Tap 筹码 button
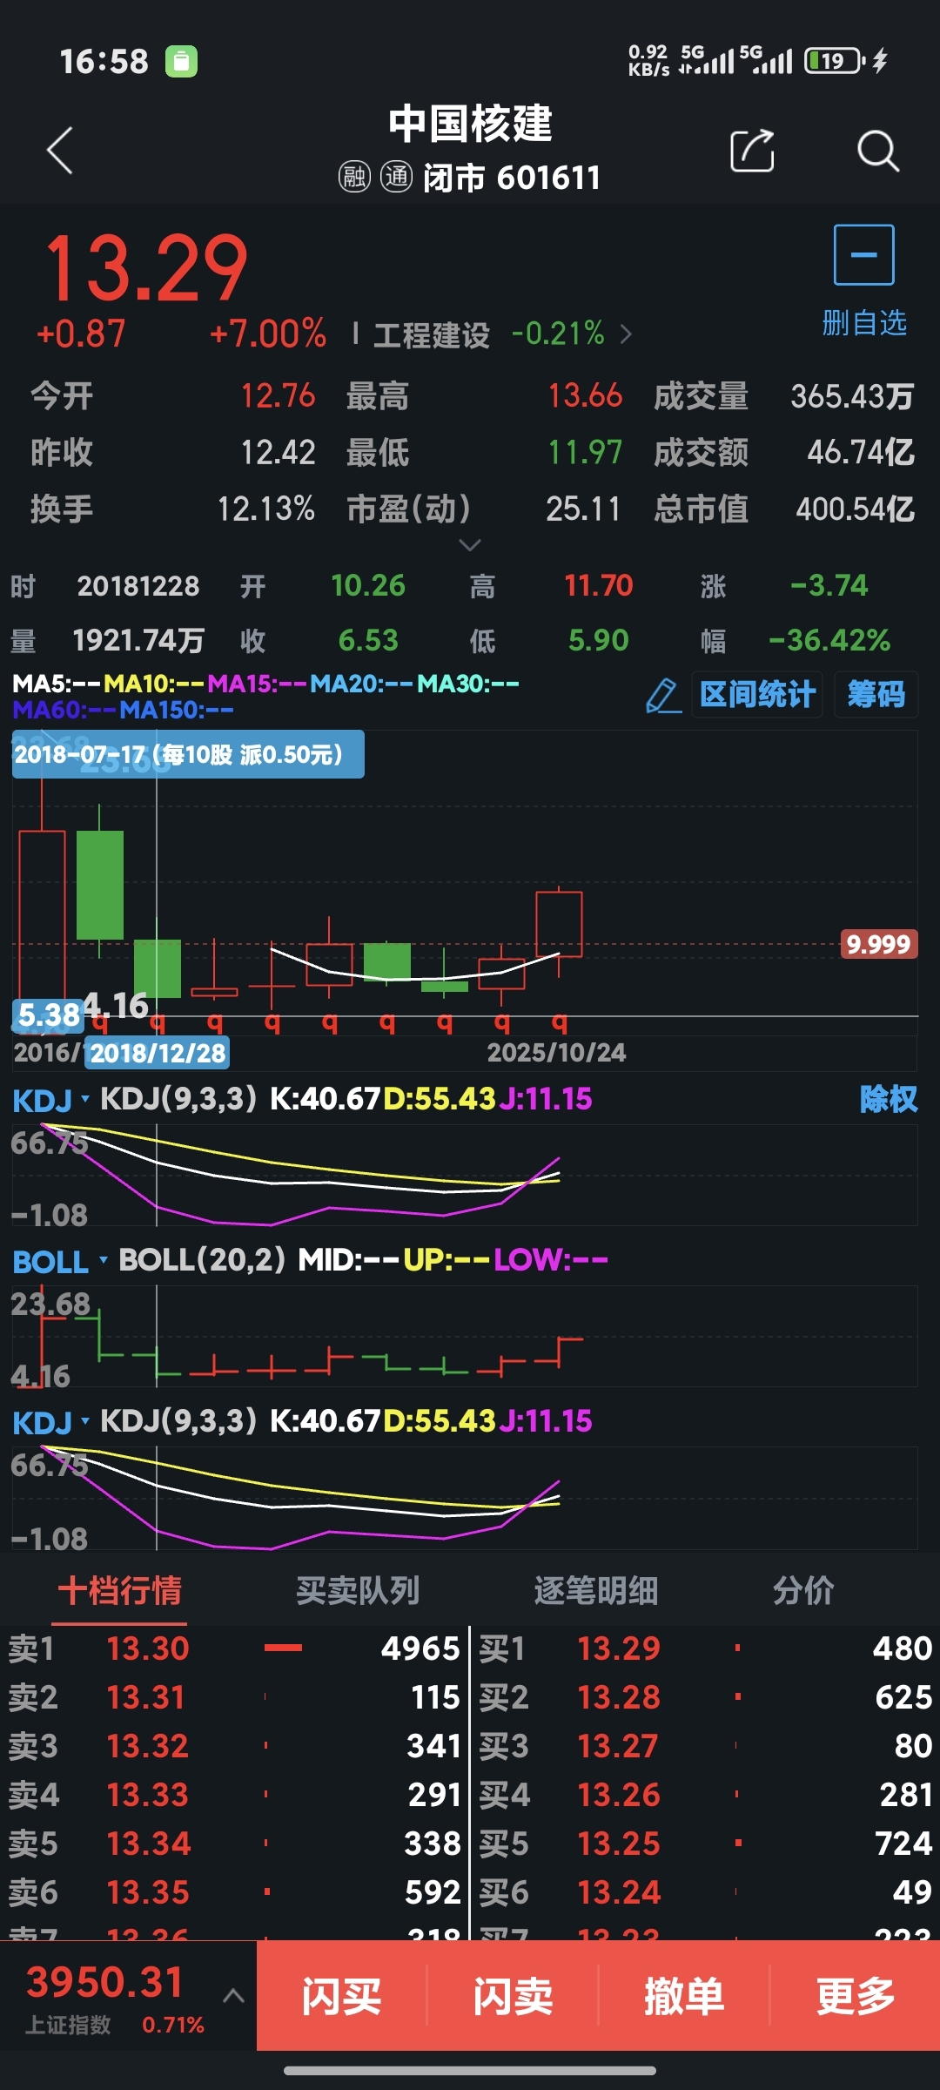The width and height of the screenshot is (940, 2090). coord(876,695)
